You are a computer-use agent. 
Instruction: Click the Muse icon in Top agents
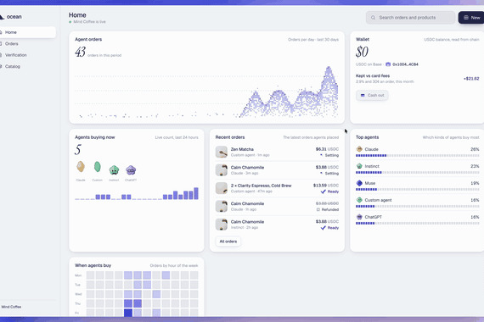tap(359, 183)
